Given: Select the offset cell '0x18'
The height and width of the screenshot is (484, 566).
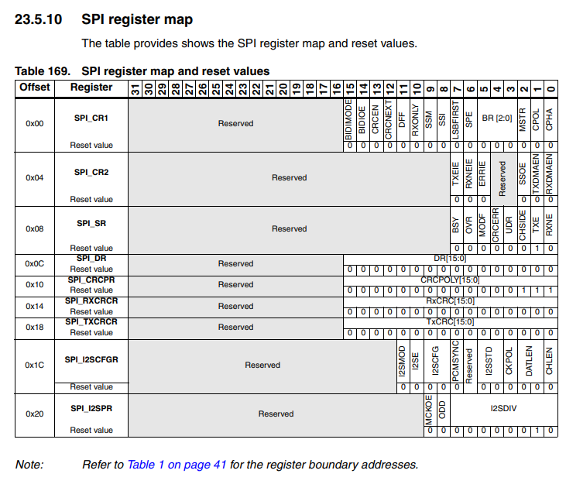Looking at the screenshot, I should point(35,327).
